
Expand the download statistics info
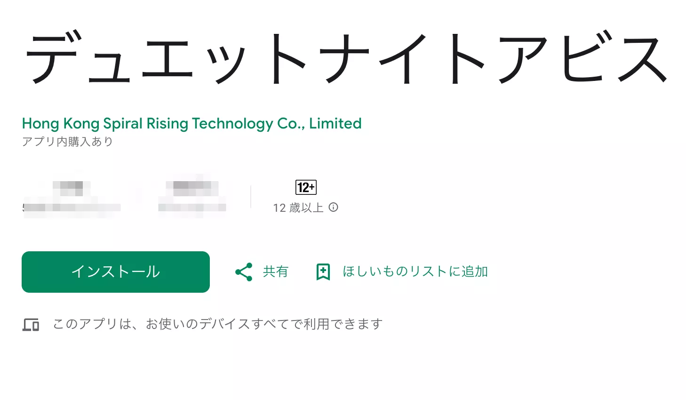[191, 195]
